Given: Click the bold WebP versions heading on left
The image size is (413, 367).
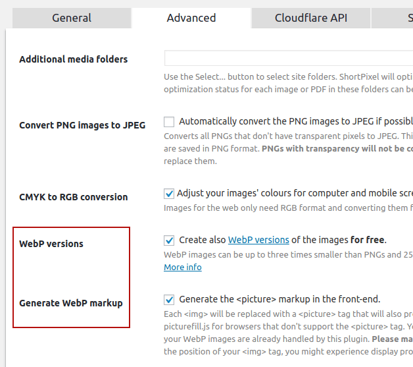Looking at the screenshot, I should [x=51, y=244].
